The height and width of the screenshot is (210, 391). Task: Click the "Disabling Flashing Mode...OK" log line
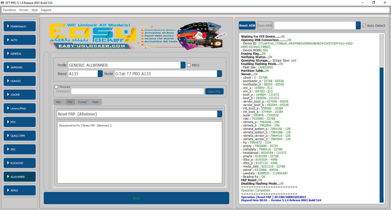click(262, 183)
